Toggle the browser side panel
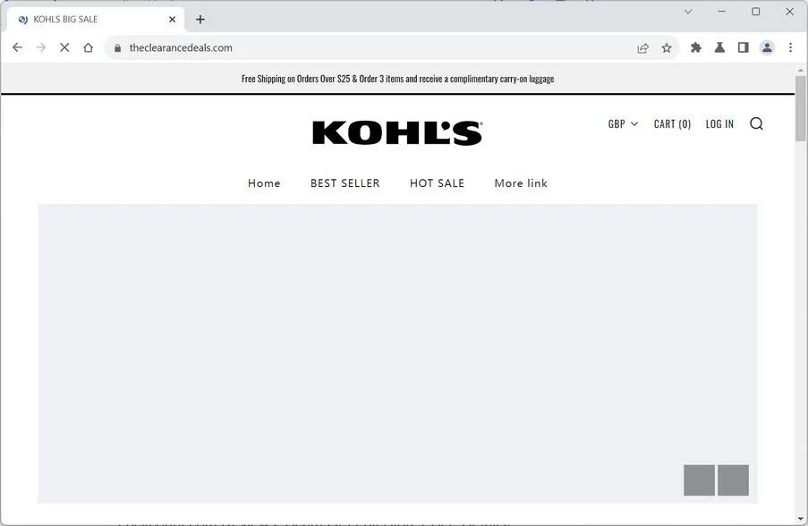This screenshot has height=526, width=808. tap(743, 48)
